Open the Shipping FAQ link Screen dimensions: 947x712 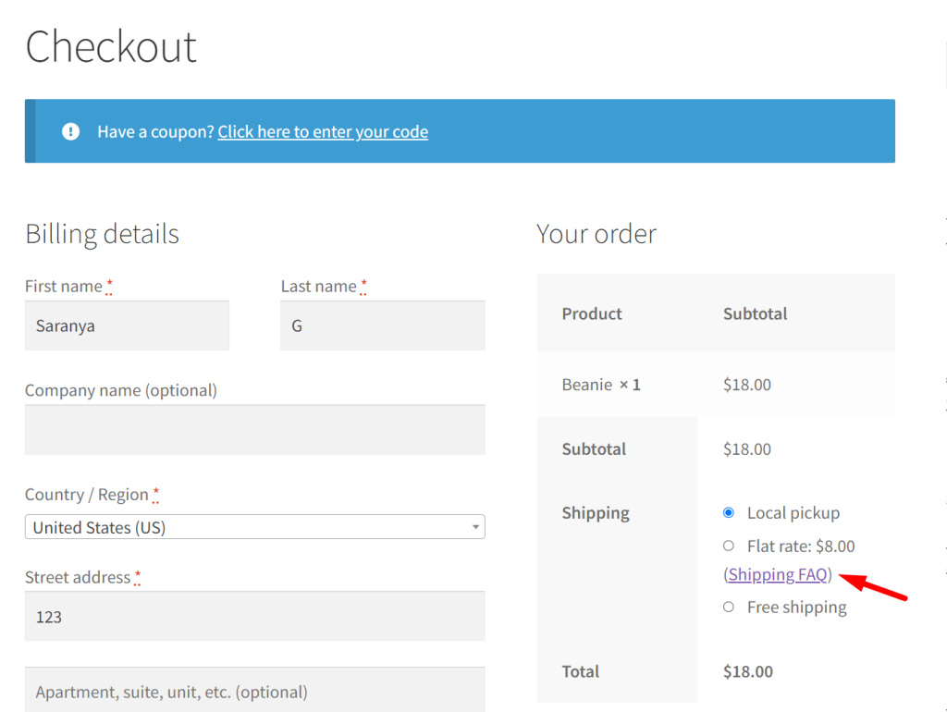(777, 574)
